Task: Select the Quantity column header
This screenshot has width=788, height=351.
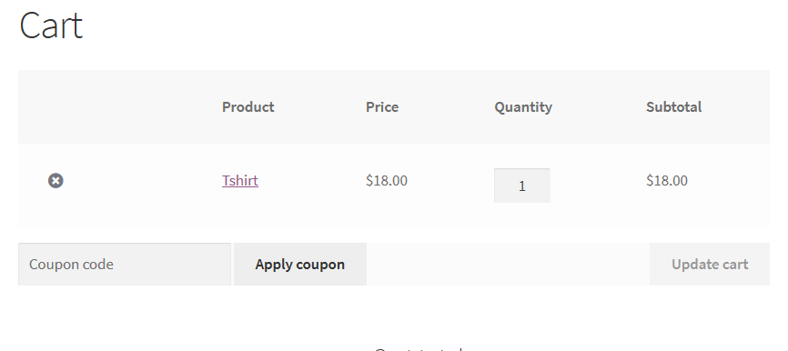Action: (x=523, y=107)
